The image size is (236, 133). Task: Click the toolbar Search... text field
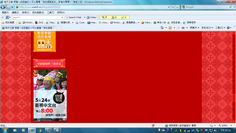click(37, 17)
